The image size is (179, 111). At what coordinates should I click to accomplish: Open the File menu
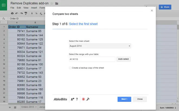[12, 8]
